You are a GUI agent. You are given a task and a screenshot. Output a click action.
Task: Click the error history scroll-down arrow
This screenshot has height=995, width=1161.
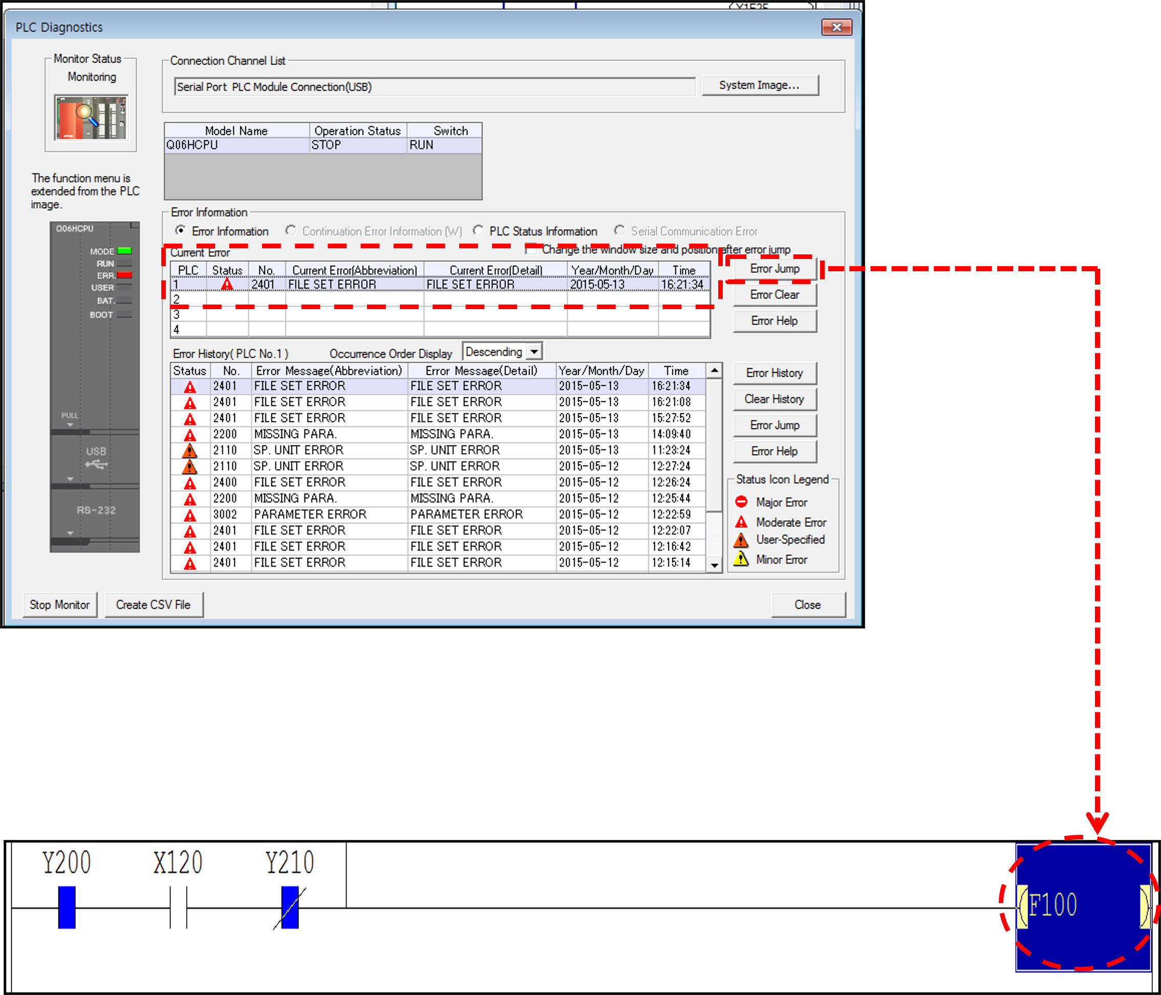tap(715, 565)
